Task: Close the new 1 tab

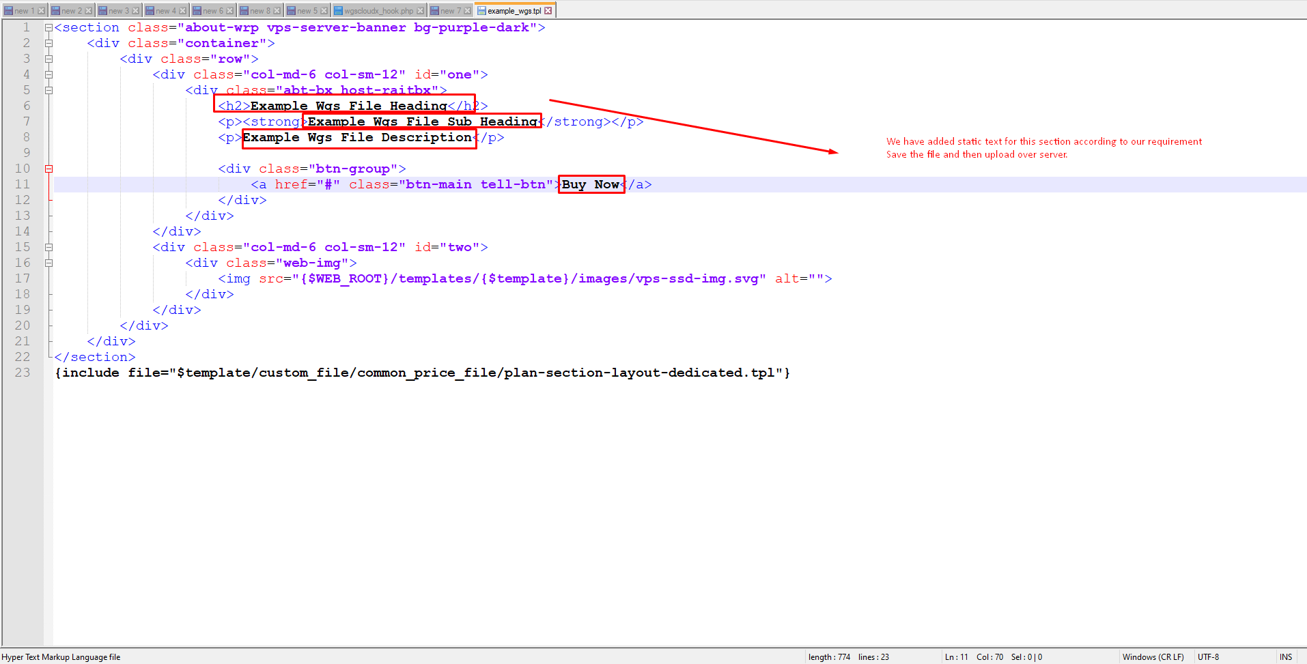Action: [41, 11]
